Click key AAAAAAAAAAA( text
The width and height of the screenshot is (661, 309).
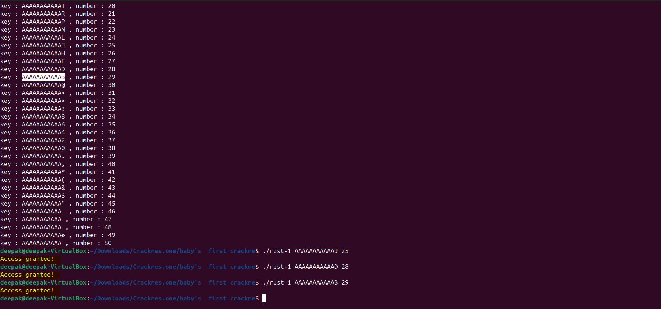pyautogui.click(x=43, y=180)
